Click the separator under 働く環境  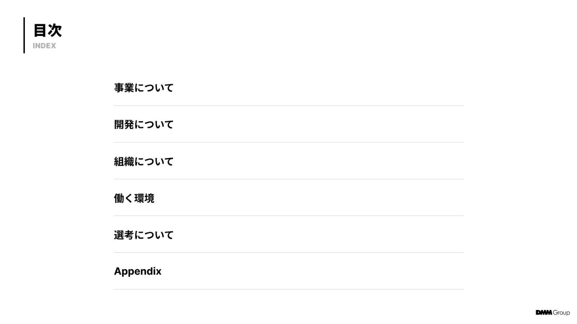pyautogui.click(x=288, y=216)
